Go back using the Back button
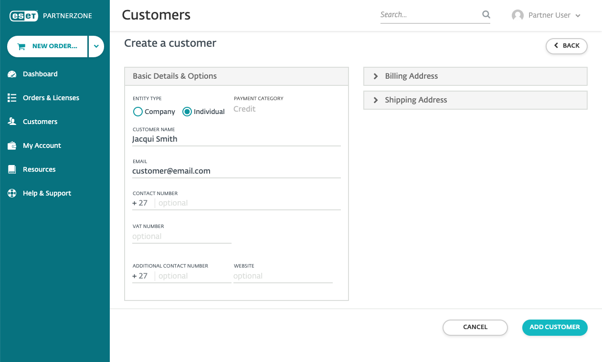The image size is (602, 362). click(566, 46)
